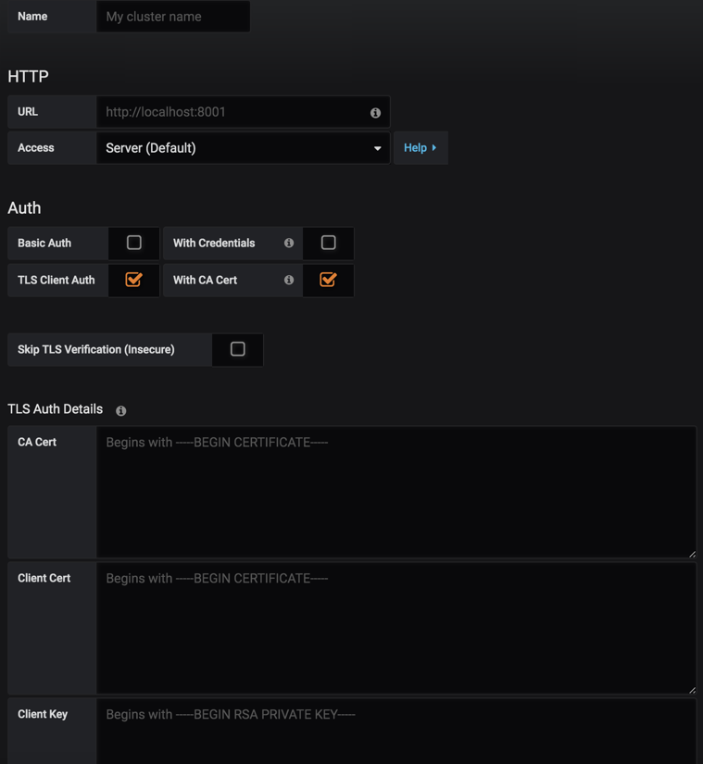Enable the Basic Auth checkbox

click(x=134, y=243)
